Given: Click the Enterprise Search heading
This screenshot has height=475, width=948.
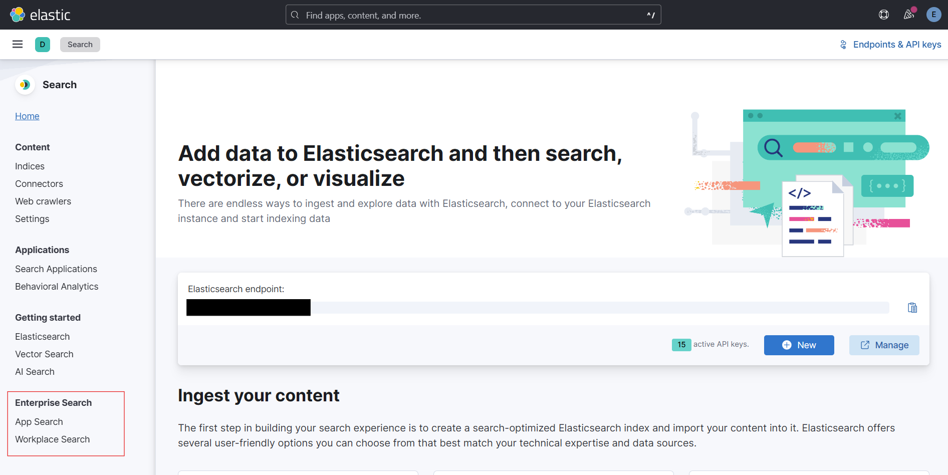Looking at the screenshot, I should click(54, 402).
